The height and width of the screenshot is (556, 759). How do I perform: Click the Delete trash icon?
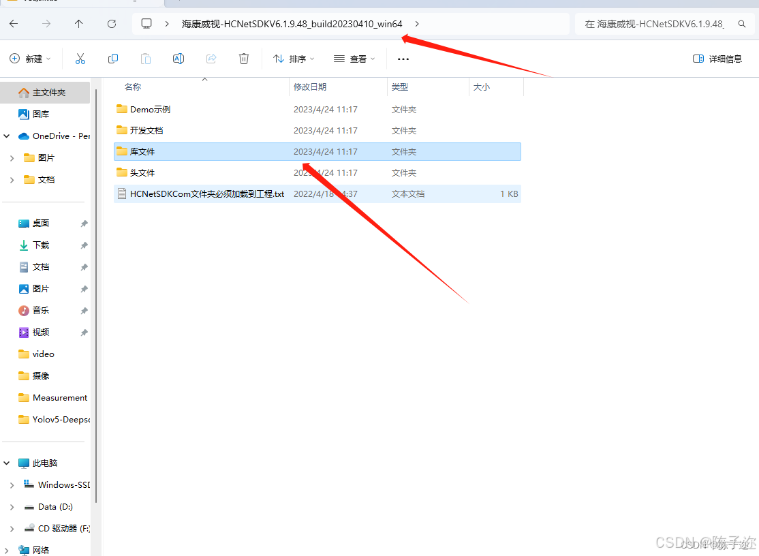point(244,59)
